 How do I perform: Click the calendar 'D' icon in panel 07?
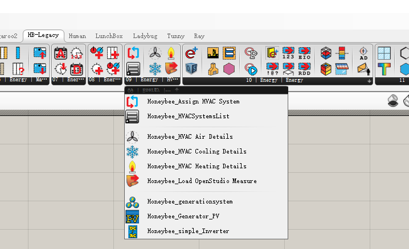(x=76, y=69)
